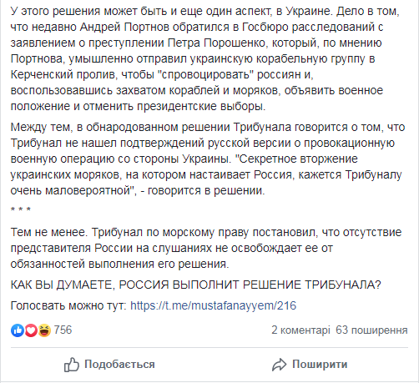Click the opening line У этого решения

[x=205, y=11]
